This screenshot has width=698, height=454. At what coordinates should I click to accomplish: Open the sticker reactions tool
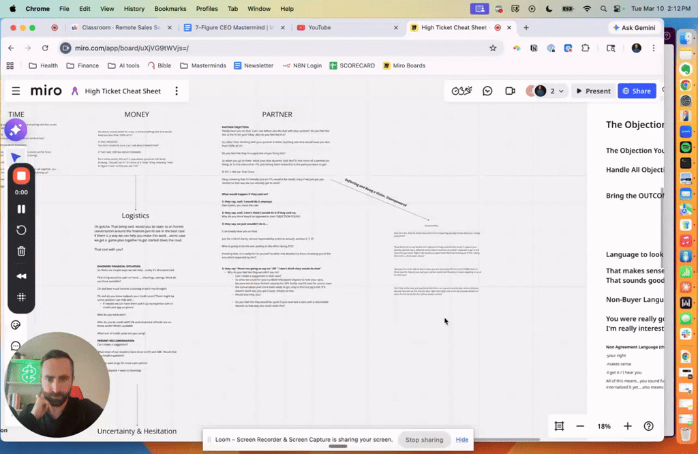(x=16, y=325)
